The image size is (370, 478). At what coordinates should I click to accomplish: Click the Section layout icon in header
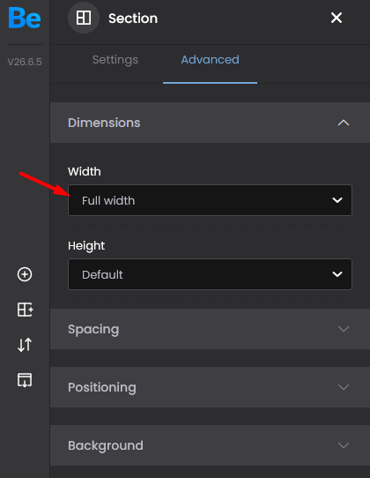(x=84, y=18)
